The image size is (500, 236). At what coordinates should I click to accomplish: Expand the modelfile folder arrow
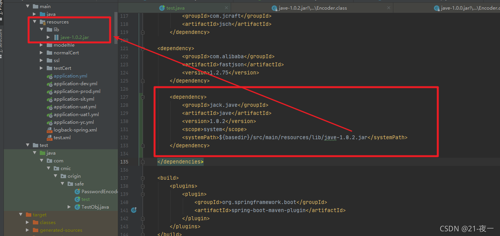[x=41, y=45]
